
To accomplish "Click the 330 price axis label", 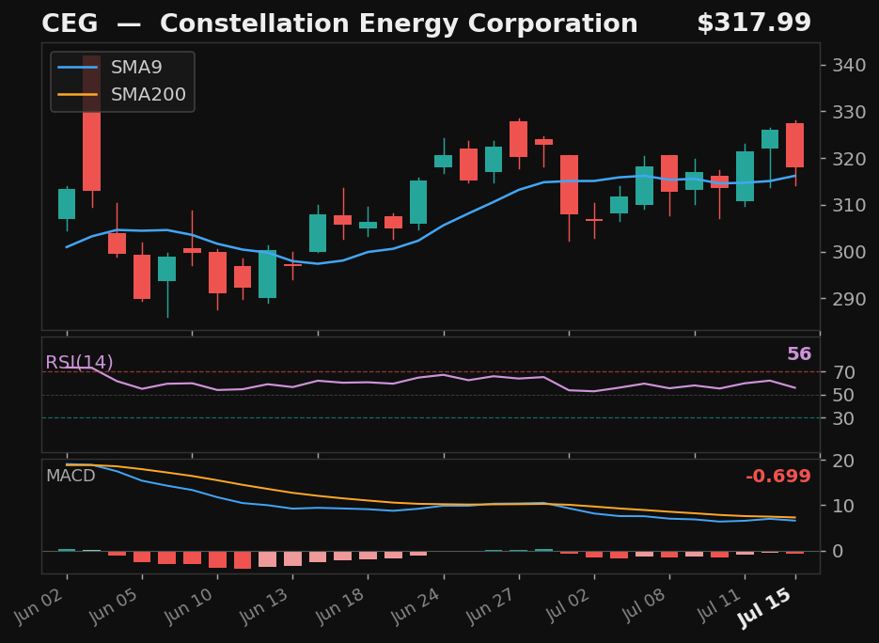I will click(849, 112).
